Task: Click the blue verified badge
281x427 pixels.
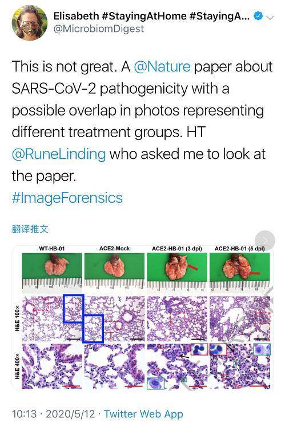Action: pos(258,16)
